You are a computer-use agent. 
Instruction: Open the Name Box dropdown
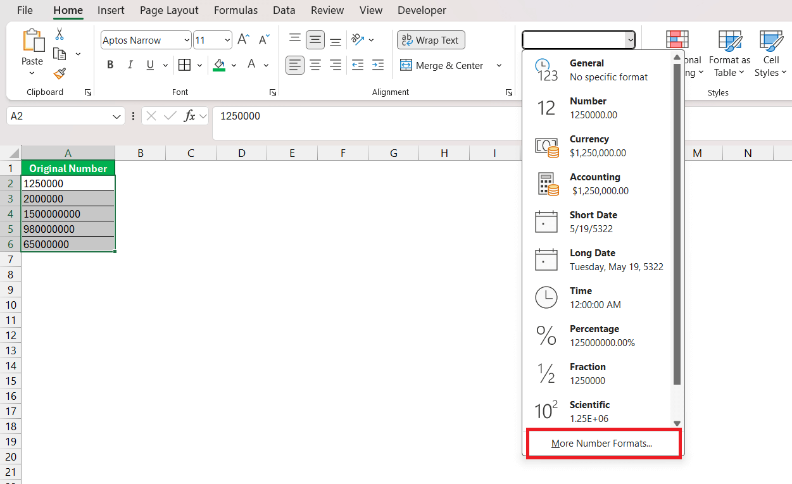tap(117, 116)
